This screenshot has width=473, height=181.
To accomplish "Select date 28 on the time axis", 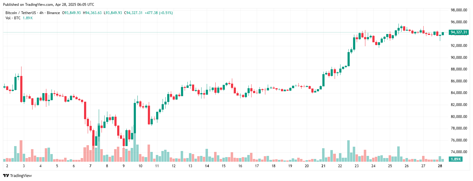I will [x=440, y=166].
